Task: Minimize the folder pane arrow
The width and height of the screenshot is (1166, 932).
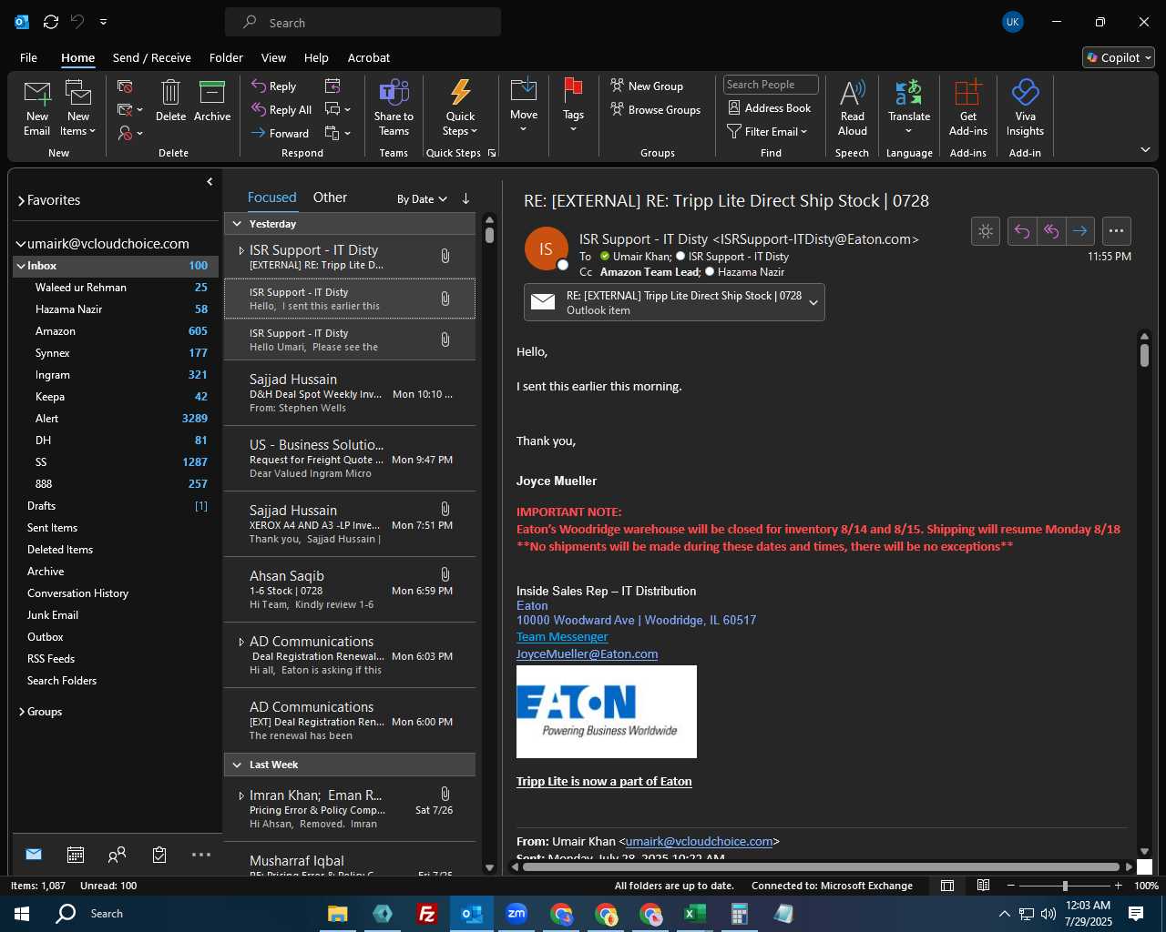Action: (210, 182)
